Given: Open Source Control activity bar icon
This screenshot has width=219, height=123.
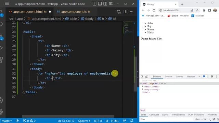Looking at the screenshot, I should coord(1,37).
